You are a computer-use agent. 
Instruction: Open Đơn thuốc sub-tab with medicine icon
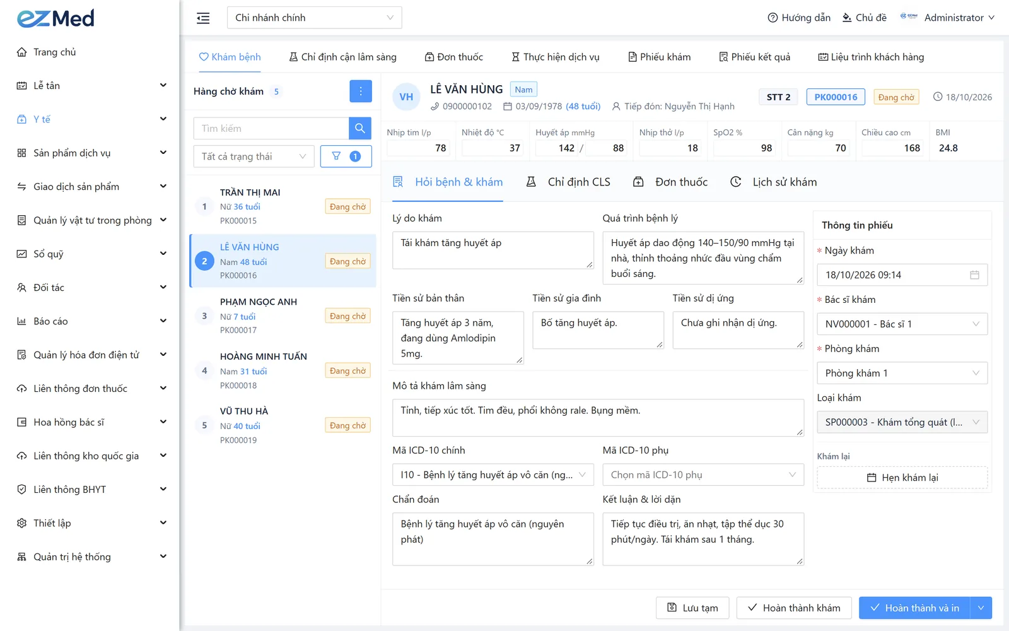coord(670,182)
